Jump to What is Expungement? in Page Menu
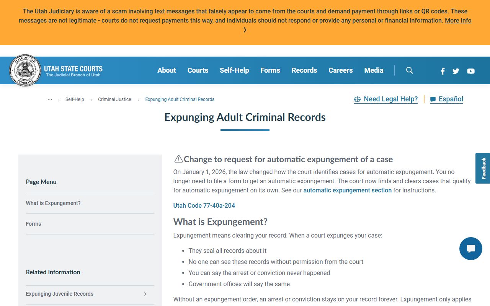This screenshot has height=306, width=490. click(53, 203)
